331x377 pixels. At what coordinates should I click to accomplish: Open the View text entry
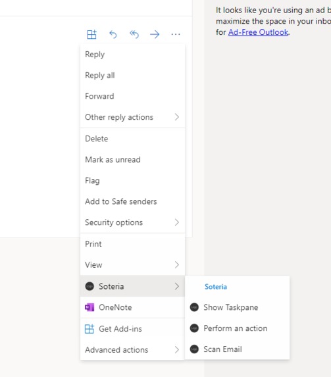[93, 264]
